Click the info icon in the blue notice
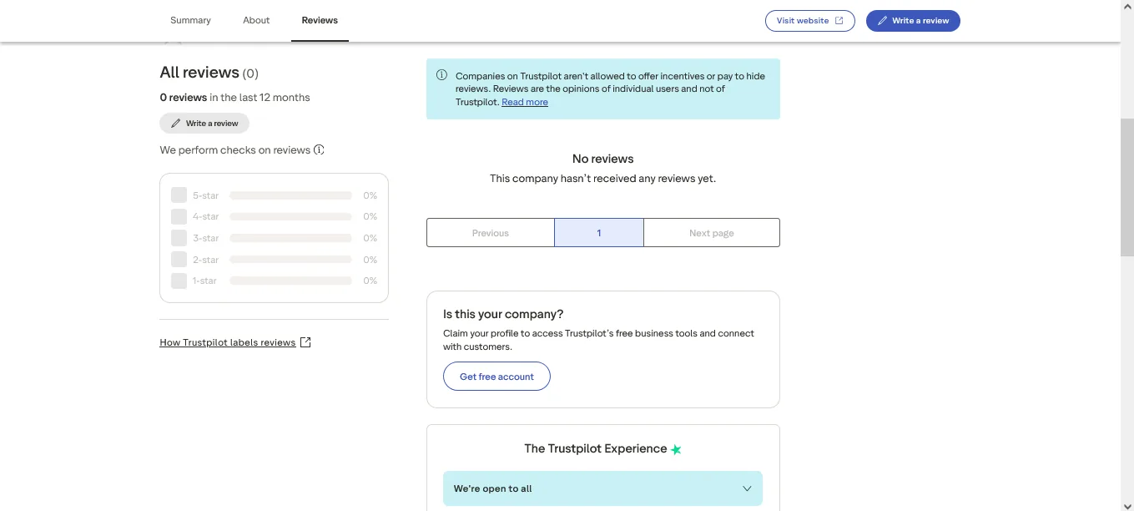Screen dimensions: 1134x511 (x=441, y=75)
